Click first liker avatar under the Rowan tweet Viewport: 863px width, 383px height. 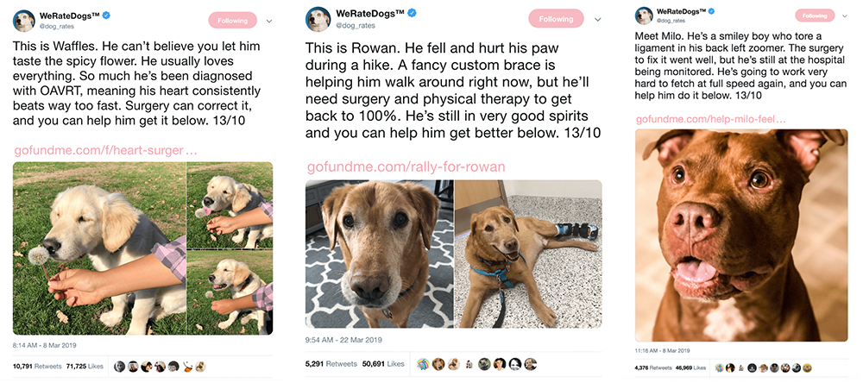point(425,364)
